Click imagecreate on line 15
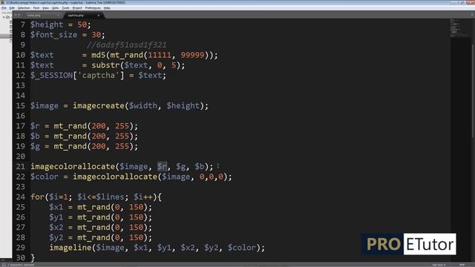The image size is (475, 267). point(99,105)
